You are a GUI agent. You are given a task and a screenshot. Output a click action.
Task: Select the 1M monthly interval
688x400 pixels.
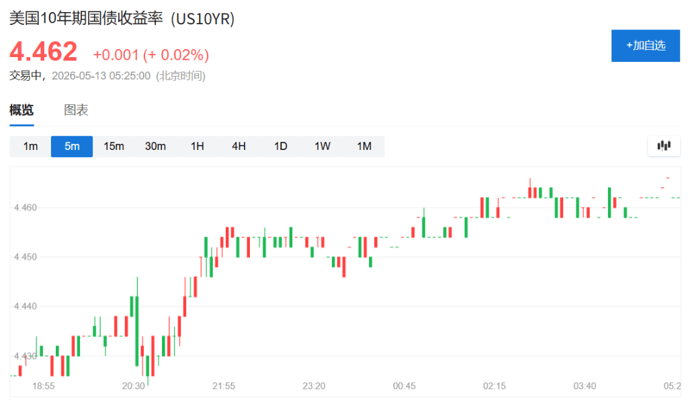pos(363,146)
